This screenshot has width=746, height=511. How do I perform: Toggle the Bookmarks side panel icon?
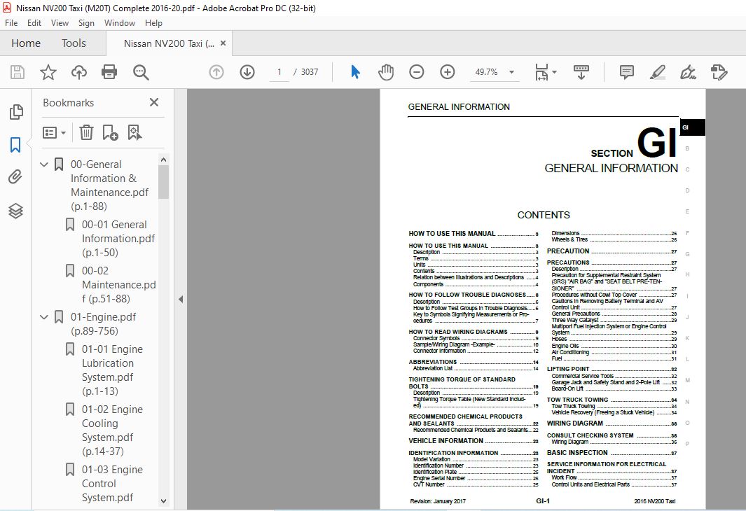coord(15,145)
